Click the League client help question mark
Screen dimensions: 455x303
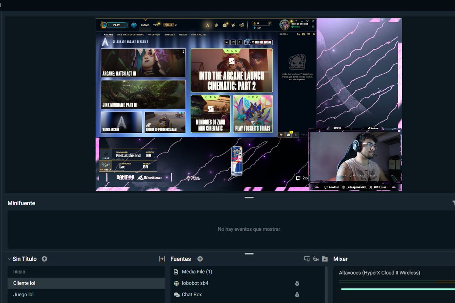[x=296, y=21]
